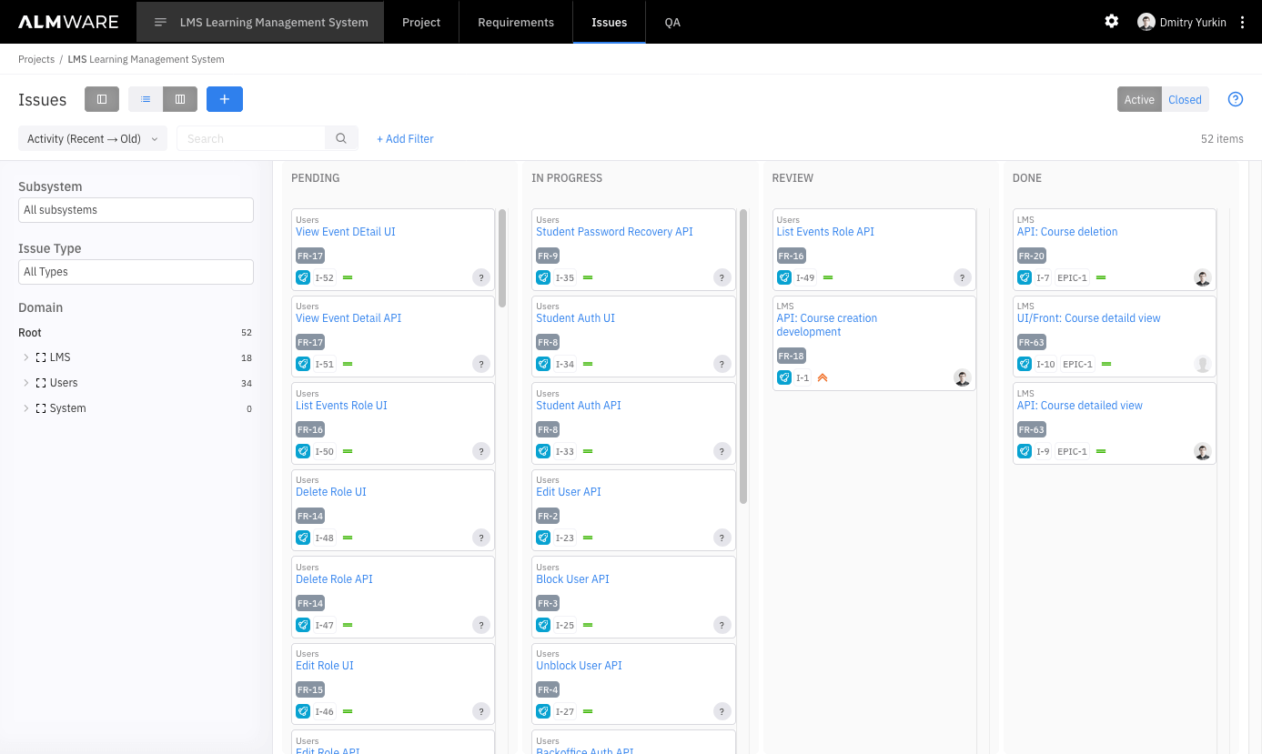This screenshot has height=754, width=1262.
Task: Open the three-dot menu beside Dmitry Yurkin
Action: [1243, 22]
